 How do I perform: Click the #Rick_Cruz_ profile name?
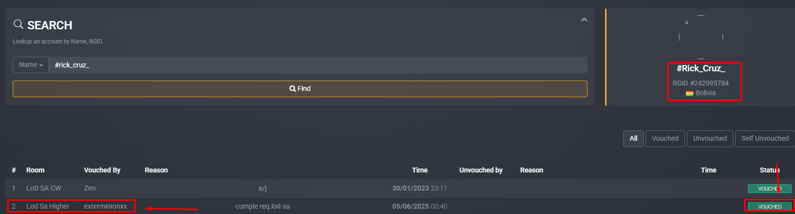click(x=701, y=68)
